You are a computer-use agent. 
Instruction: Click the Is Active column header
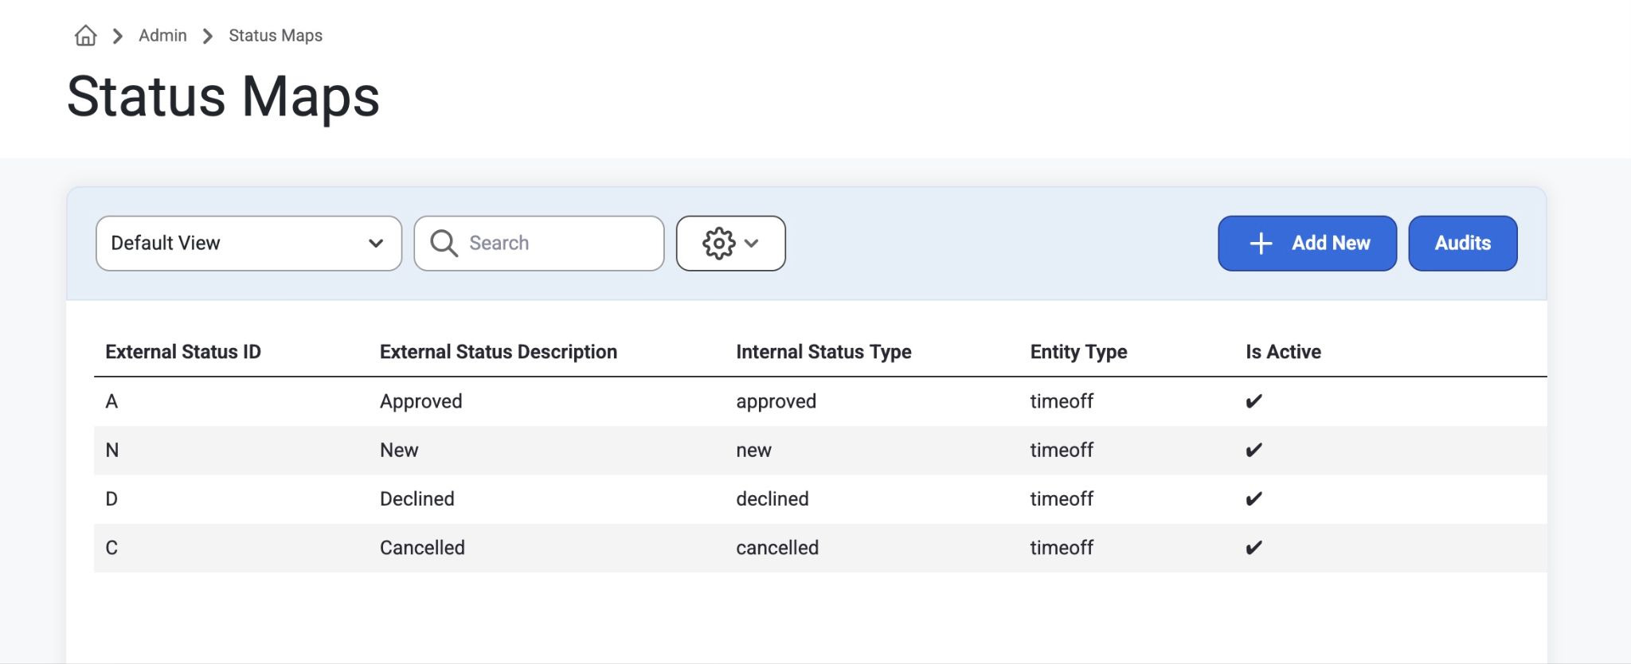click(1283, 352)
